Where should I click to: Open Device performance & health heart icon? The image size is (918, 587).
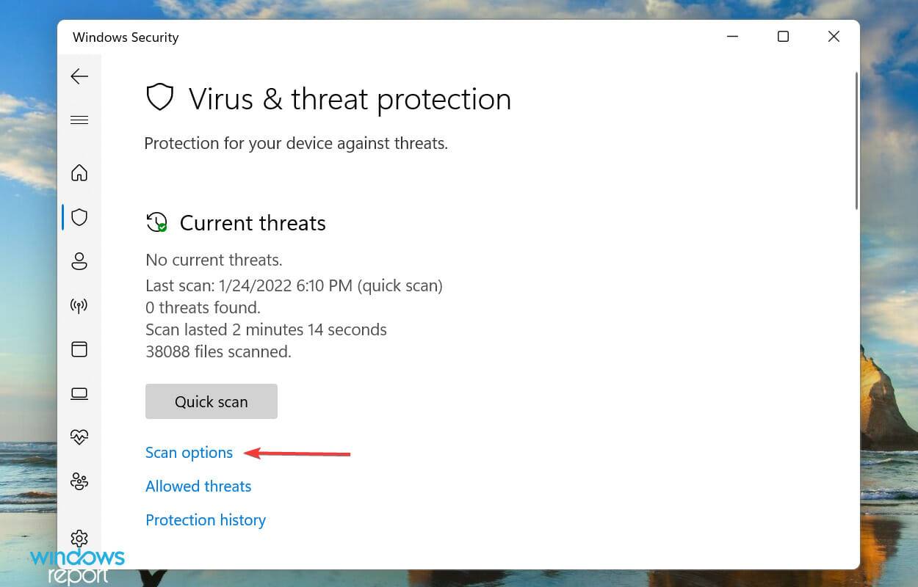(79, 437)
